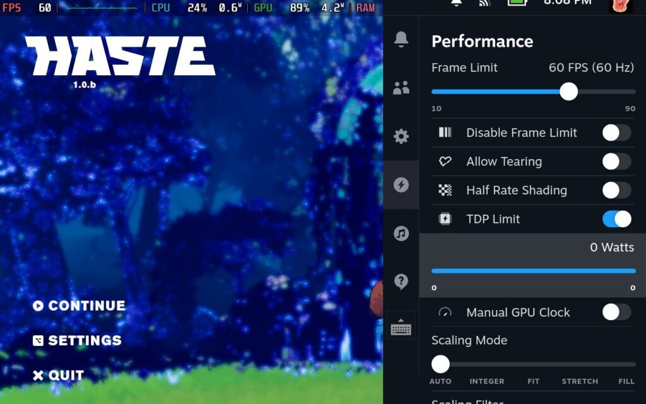Image resolution: width=646 pixels, height=404 pixels.
Task: Click the wireless signal icon in header
Action: coord(485,3)
